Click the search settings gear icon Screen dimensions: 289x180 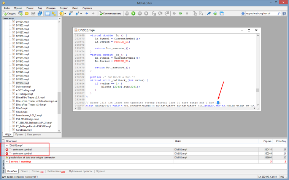tap(243, 13)
